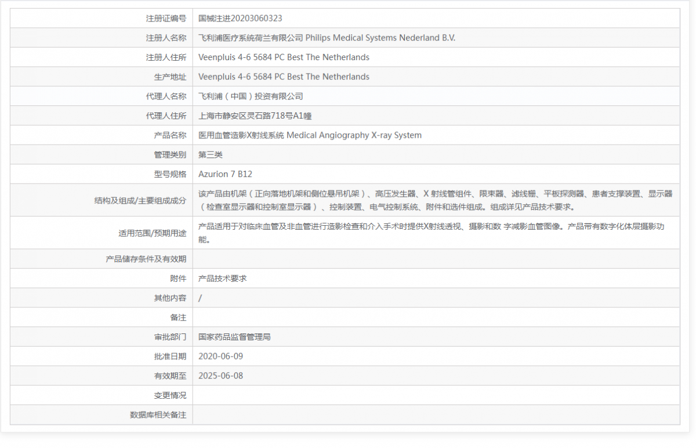Screen dimensions: 696x448
Task: Click the 注册人名称 label
Action: coord(166,38)
